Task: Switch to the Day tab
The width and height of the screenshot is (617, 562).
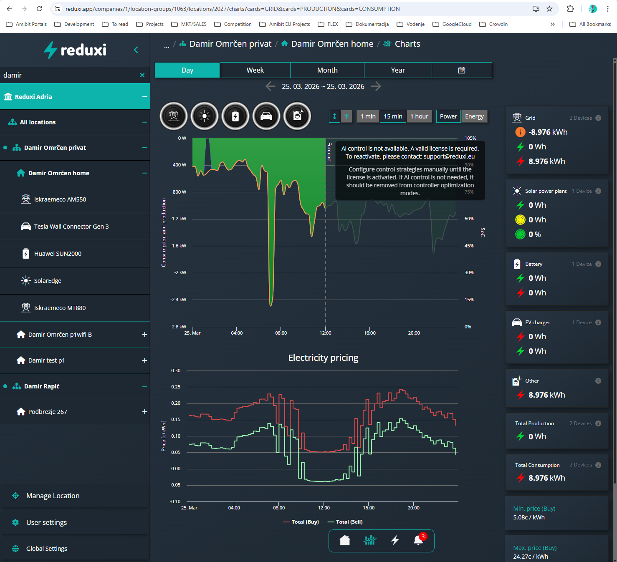Action: (x=187, y=70)
